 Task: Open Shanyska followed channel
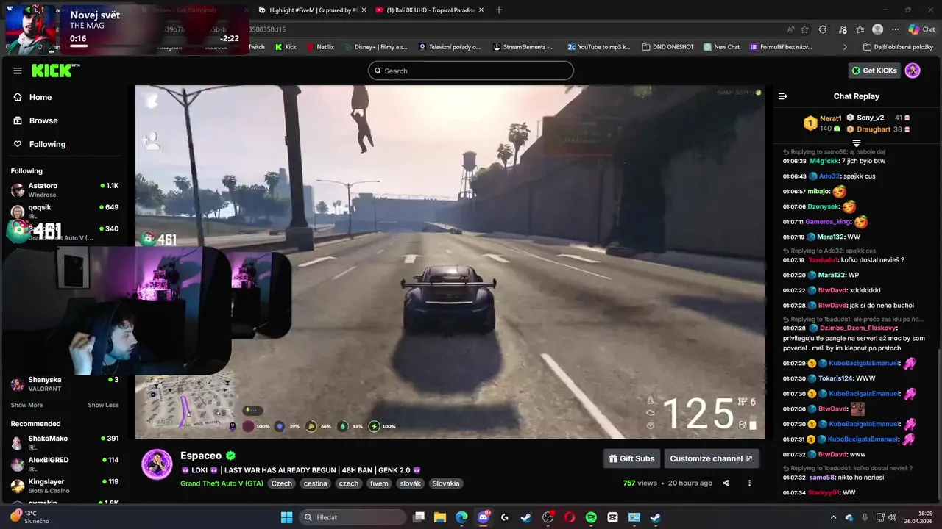pyautogui.click(x=65, y=384)
